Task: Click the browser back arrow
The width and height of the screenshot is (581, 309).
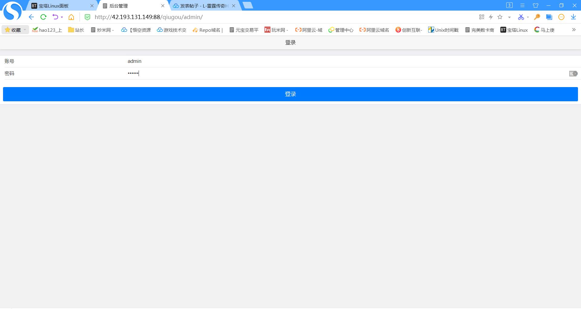Action: (31, 17)
